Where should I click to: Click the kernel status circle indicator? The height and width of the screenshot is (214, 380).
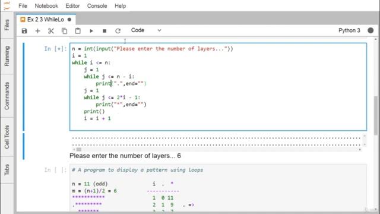click(x=370, y=30)
